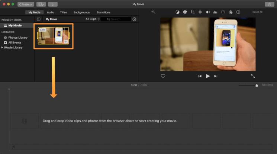Click the magic wand auto-enhance icon

click(153, 12)
